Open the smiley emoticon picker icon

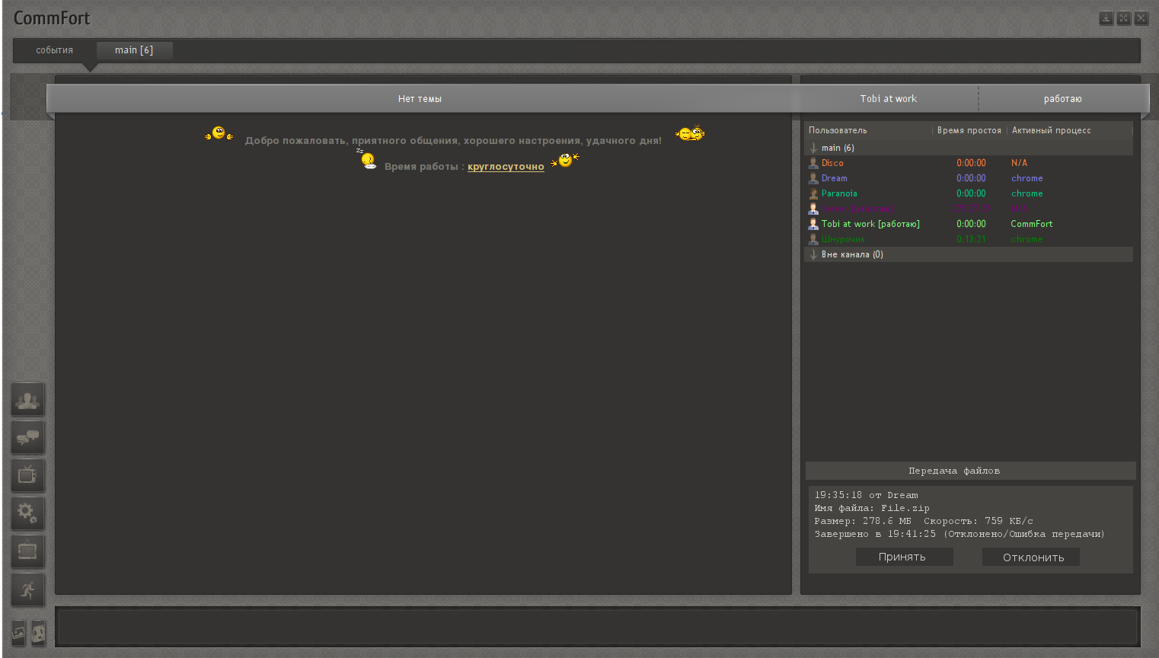(x=38, y=632)
